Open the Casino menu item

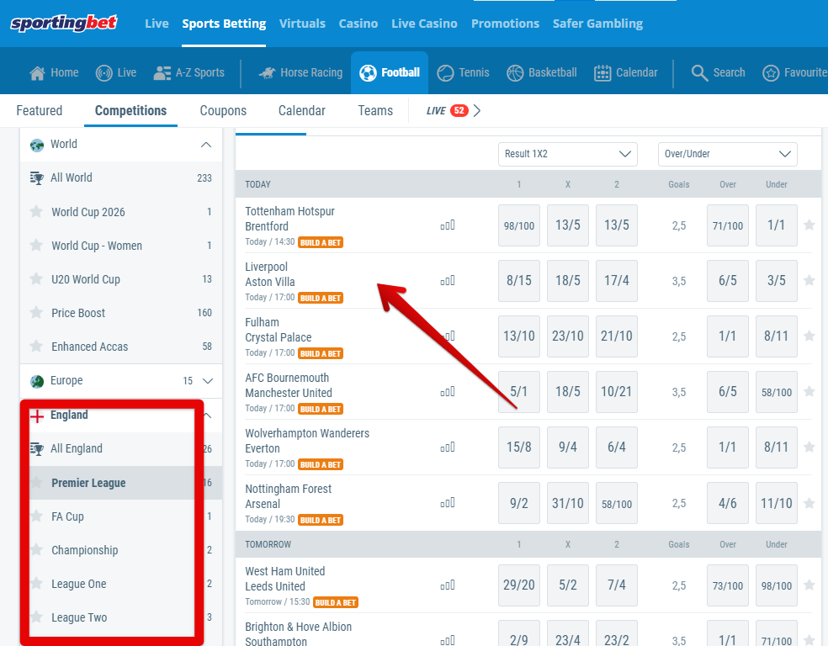pos(358,24)
